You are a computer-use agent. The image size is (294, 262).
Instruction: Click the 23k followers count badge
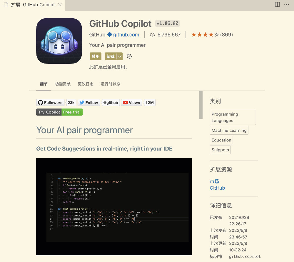(x=71, y=103)
